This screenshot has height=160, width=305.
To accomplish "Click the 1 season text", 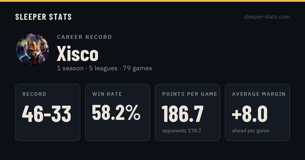I will (x=70, y=68).
